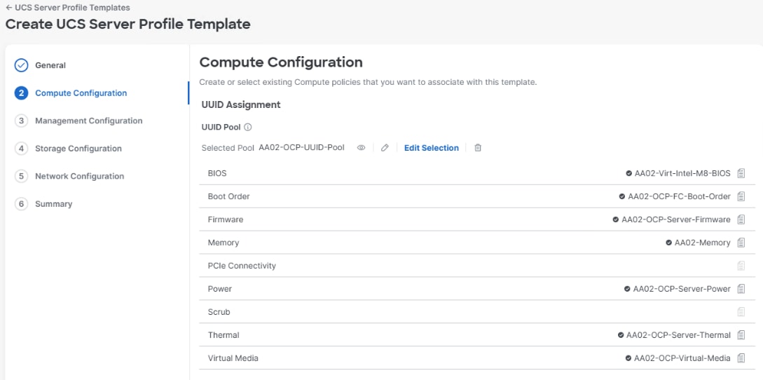Click the Memory row label
The height and width of the screenshot is (380, 763).
(x=224, y=243)
